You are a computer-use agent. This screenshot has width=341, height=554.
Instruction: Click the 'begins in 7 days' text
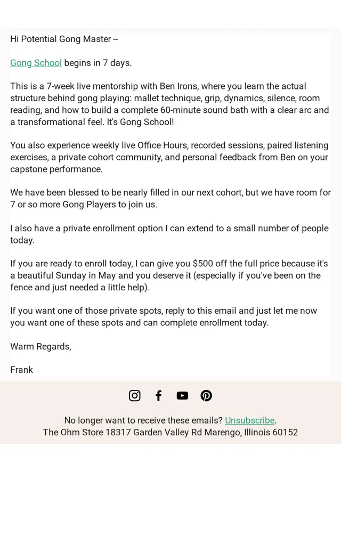click(98, 63)
